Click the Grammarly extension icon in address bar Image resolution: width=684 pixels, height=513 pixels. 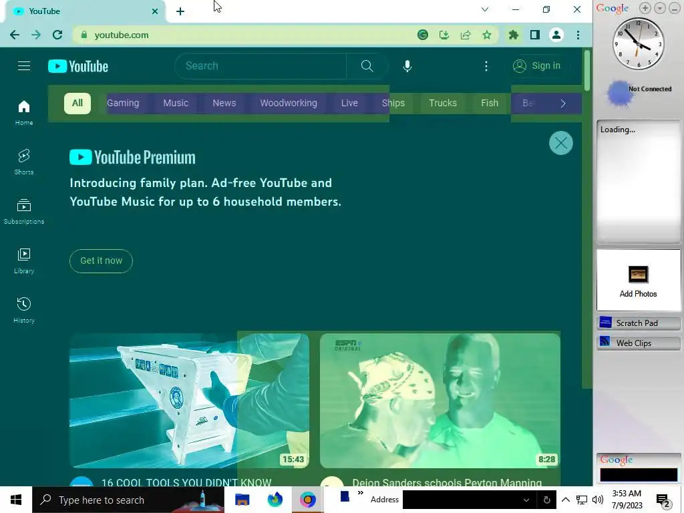pos(422,35)
